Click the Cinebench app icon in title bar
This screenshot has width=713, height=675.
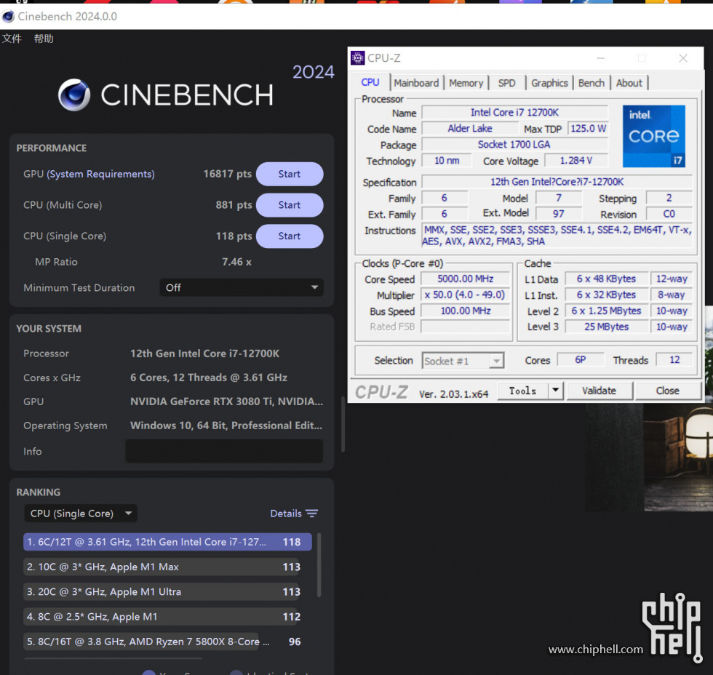click(x=8, y=17)
